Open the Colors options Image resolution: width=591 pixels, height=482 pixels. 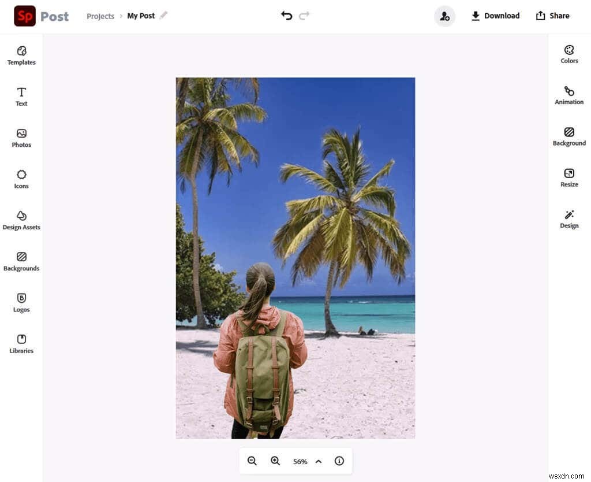[569, 54]
